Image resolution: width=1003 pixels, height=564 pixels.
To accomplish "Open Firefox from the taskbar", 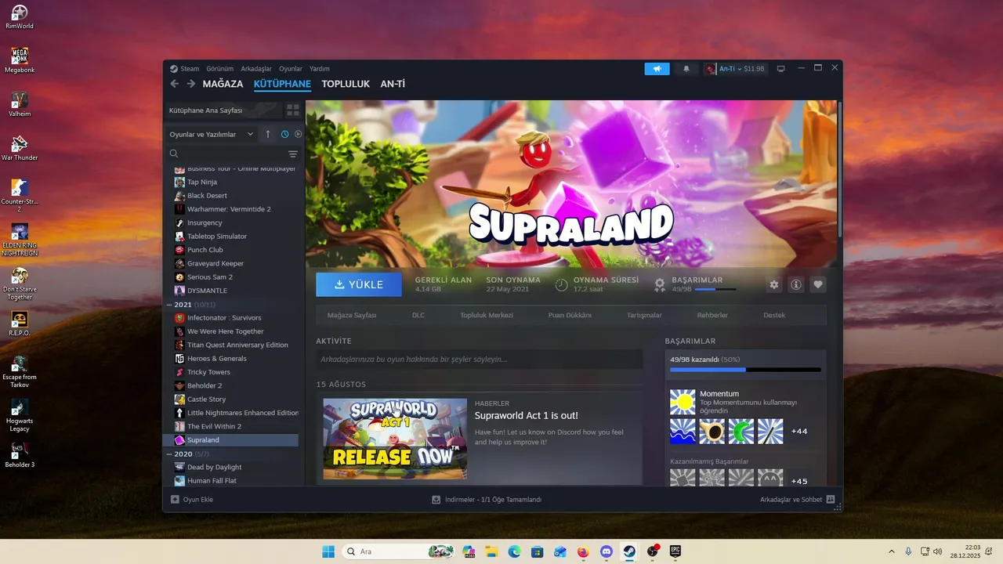I will coord(583,551).
